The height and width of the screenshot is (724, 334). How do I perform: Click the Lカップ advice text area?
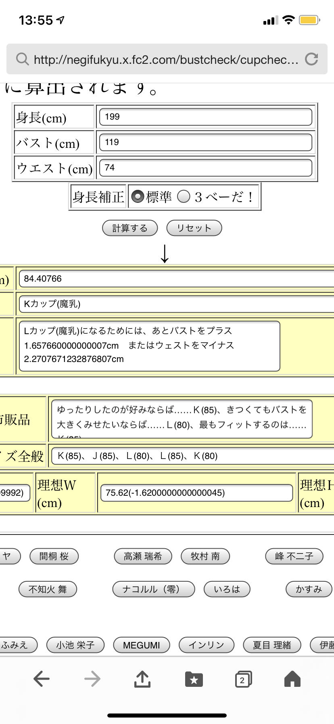pos(150,346)
